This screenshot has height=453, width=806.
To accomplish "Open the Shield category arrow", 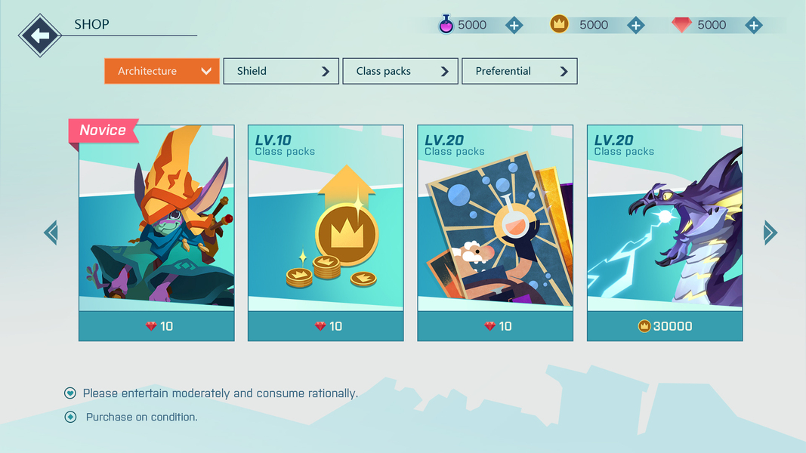I will point(326,72).
